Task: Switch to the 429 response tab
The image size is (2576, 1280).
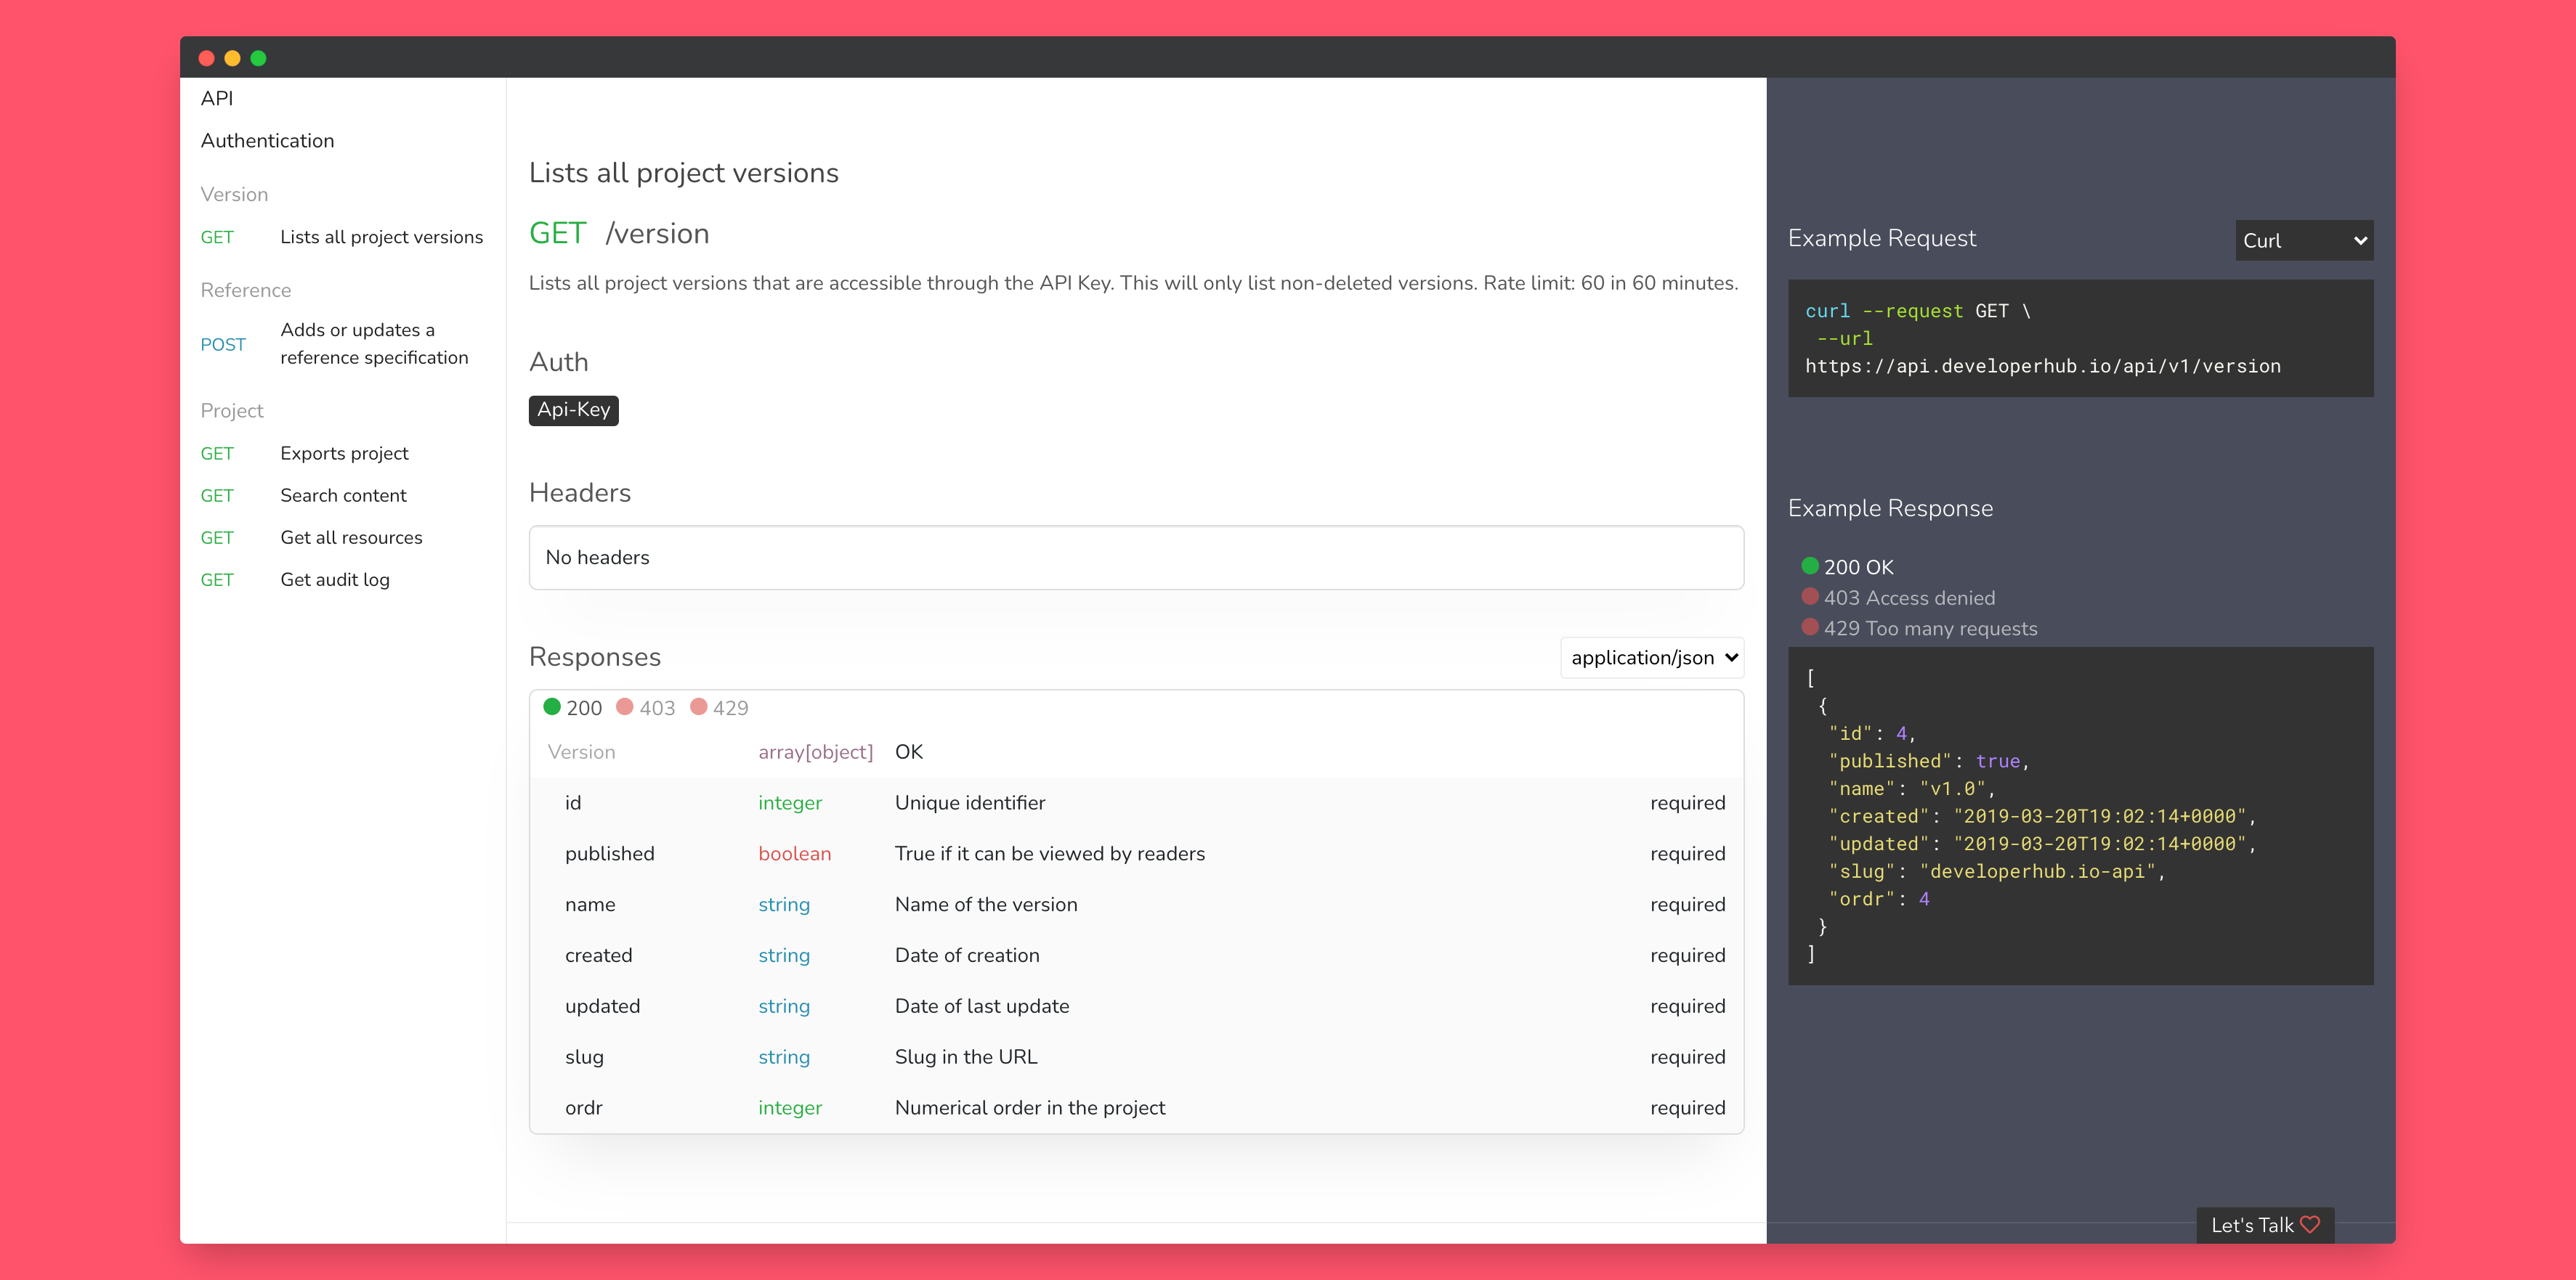Action: pos(720,707)
